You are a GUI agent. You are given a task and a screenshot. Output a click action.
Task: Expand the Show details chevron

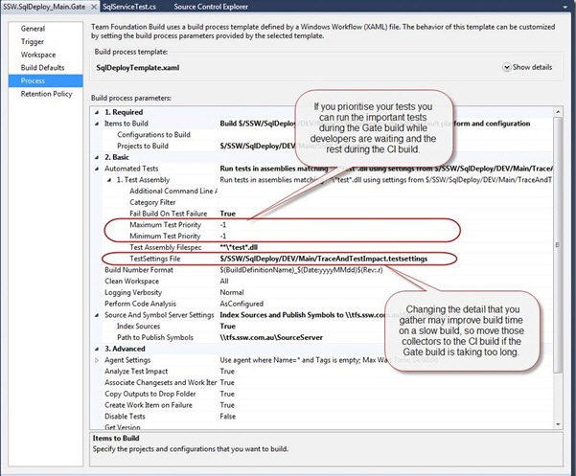(x=506, y=68)
